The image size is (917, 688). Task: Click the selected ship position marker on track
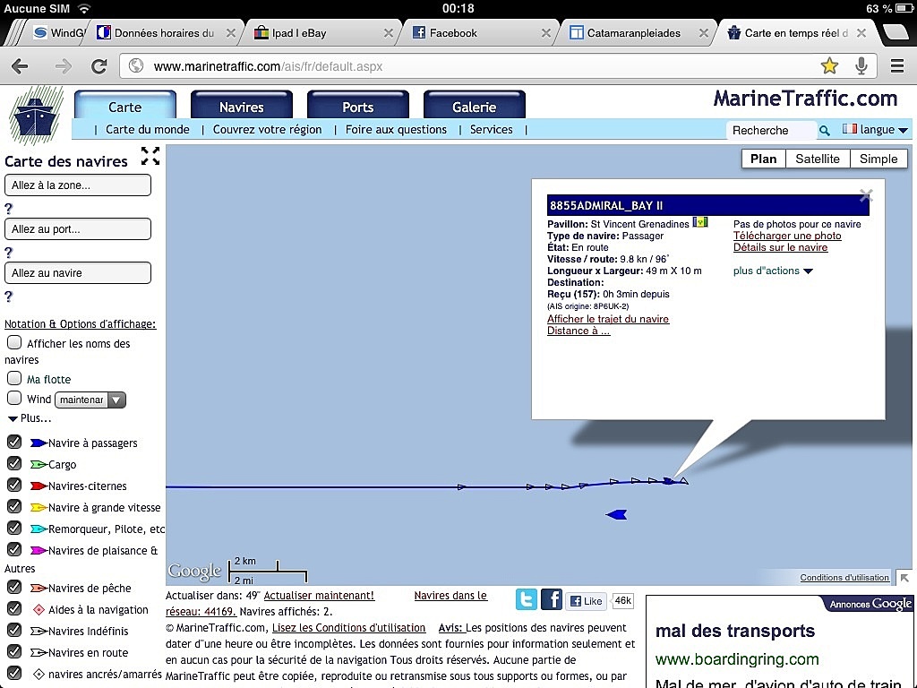point(668,481)
